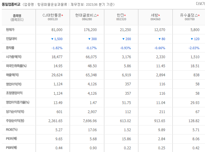Select market cap value 18,477
The height and width of the screenshot is (152, 205).
pyautogui.click(x=57, y=57)
